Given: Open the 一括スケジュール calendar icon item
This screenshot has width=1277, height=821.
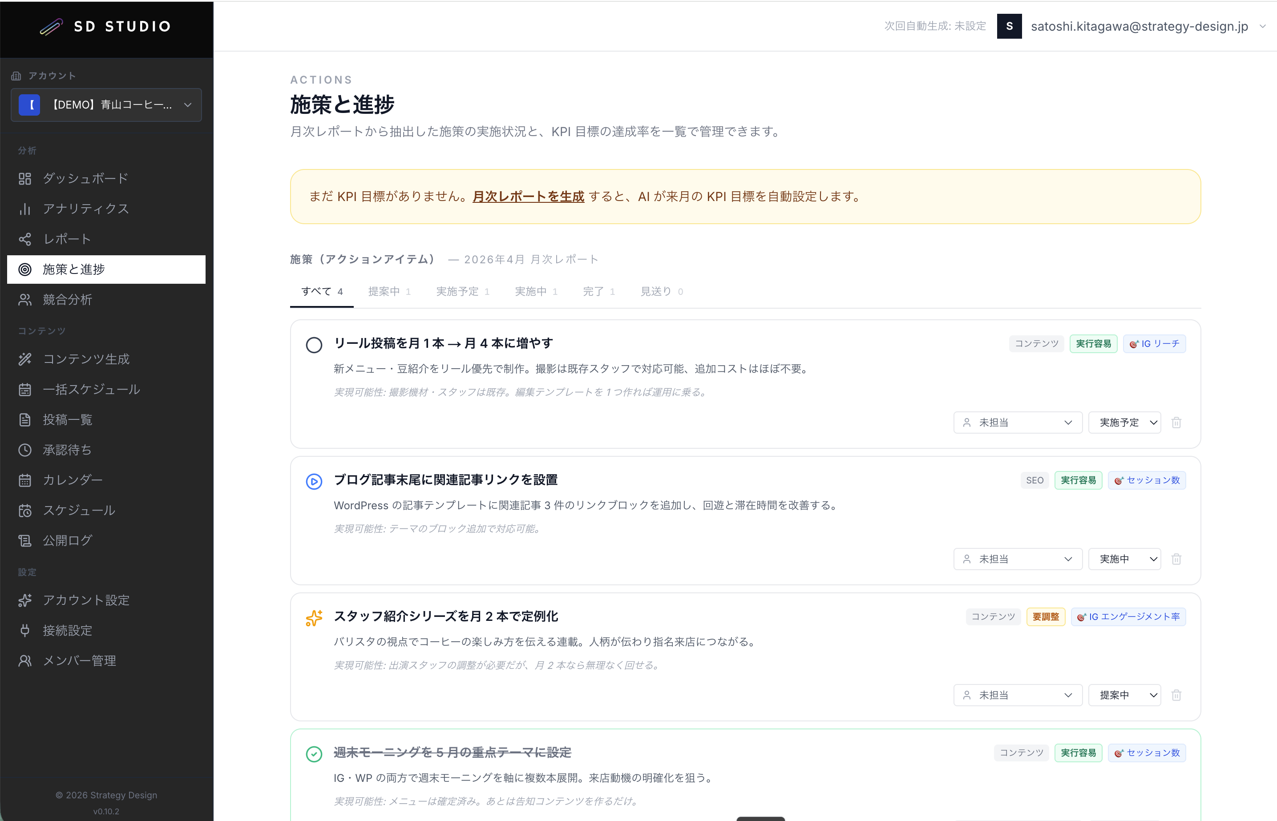Looking at the screenshot, I should tap(106, 390).
